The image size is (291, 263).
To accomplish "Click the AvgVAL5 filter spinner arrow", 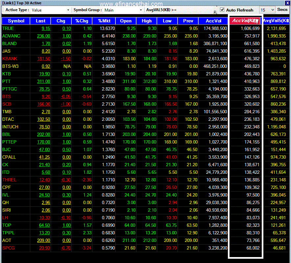I will pyautogui.click(x=215, y=12).
